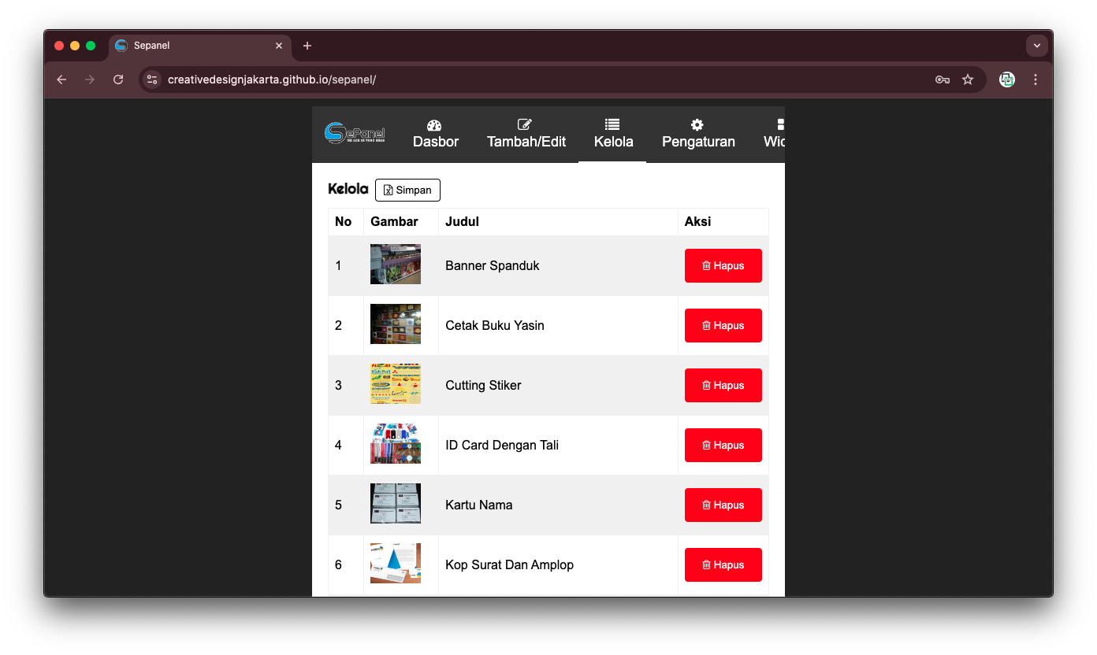The height and width of the screenshot is (655, 1097).
Task: Open the Pengaturan settings tab
Action: tap(698, 134)
